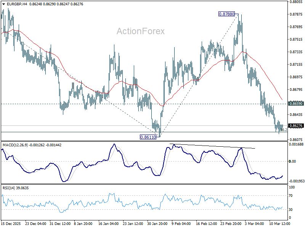Click the 16 Feb 12:00 time axis label
The height and width of the screenshot is (228, 305).
[206, 223]
